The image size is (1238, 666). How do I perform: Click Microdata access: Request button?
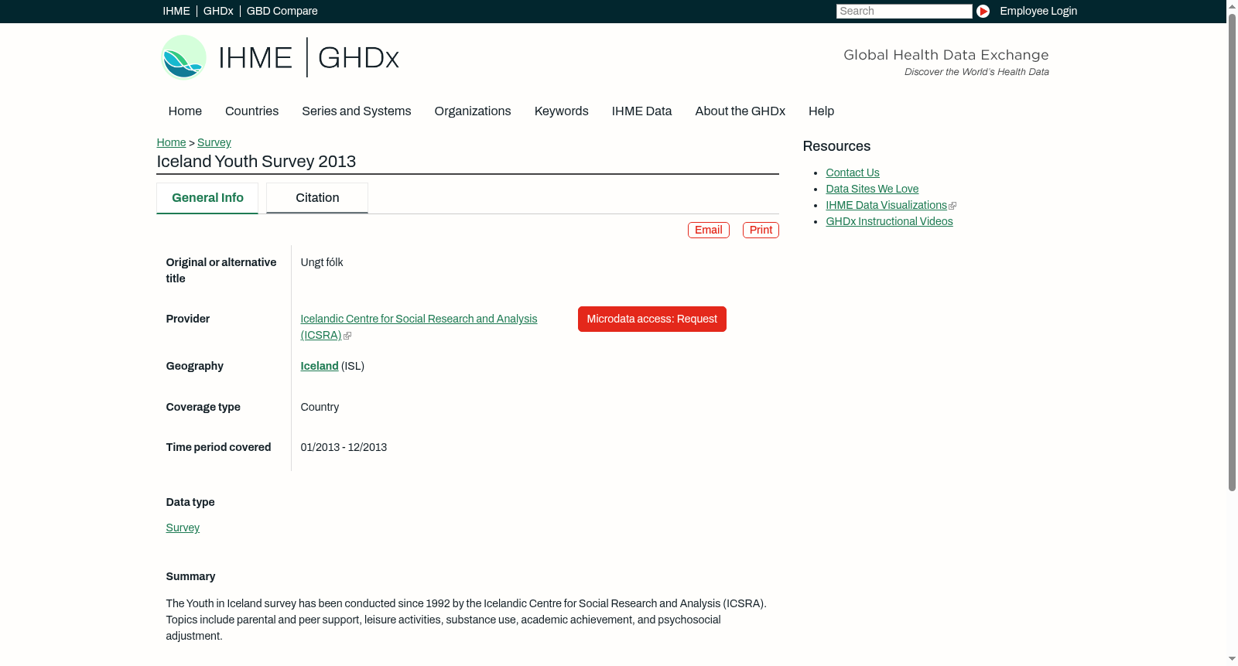pos(652,319)
